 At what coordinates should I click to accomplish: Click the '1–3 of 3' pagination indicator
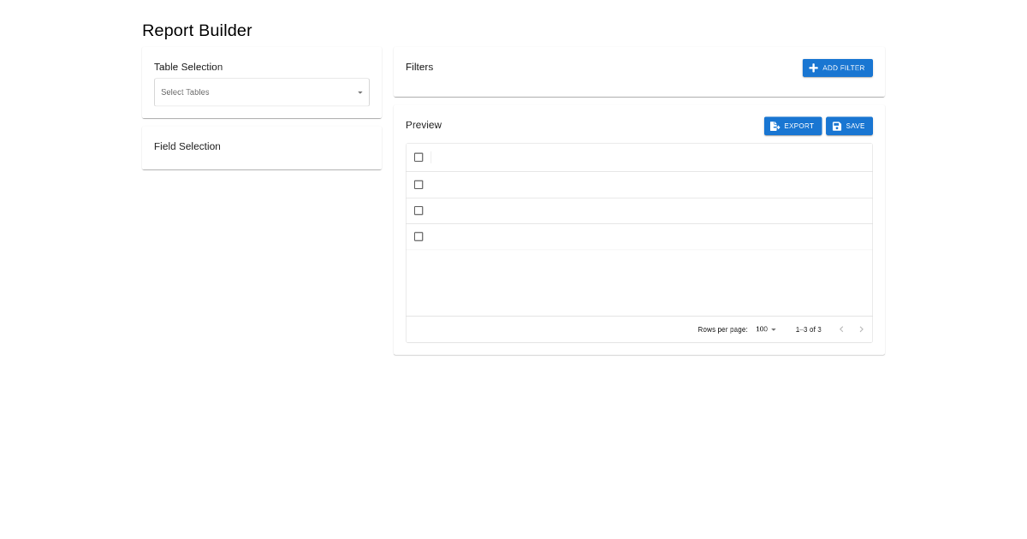pos(809,329)
